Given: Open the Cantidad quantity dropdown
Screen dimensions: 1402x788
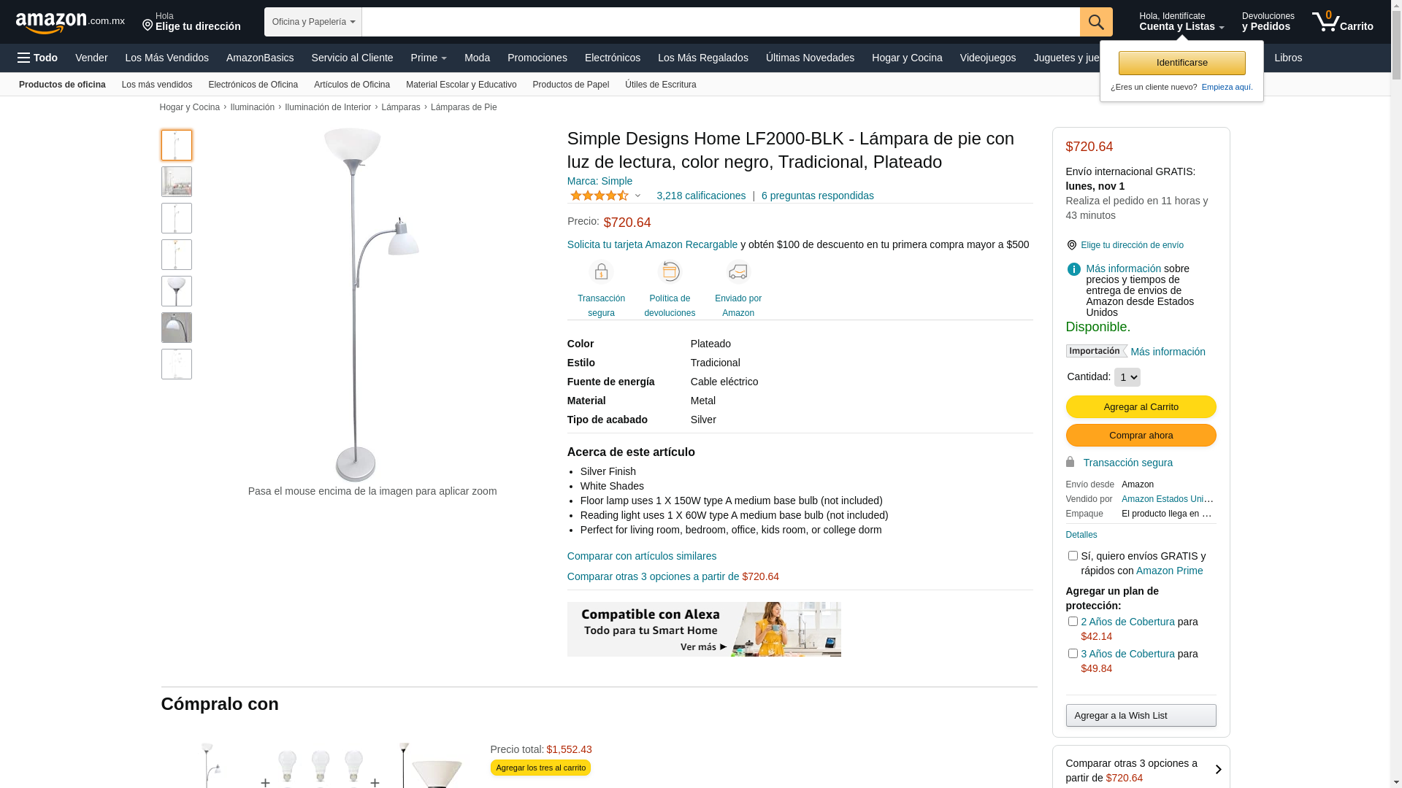Looking at the screenshot, I should (1127, 377).
